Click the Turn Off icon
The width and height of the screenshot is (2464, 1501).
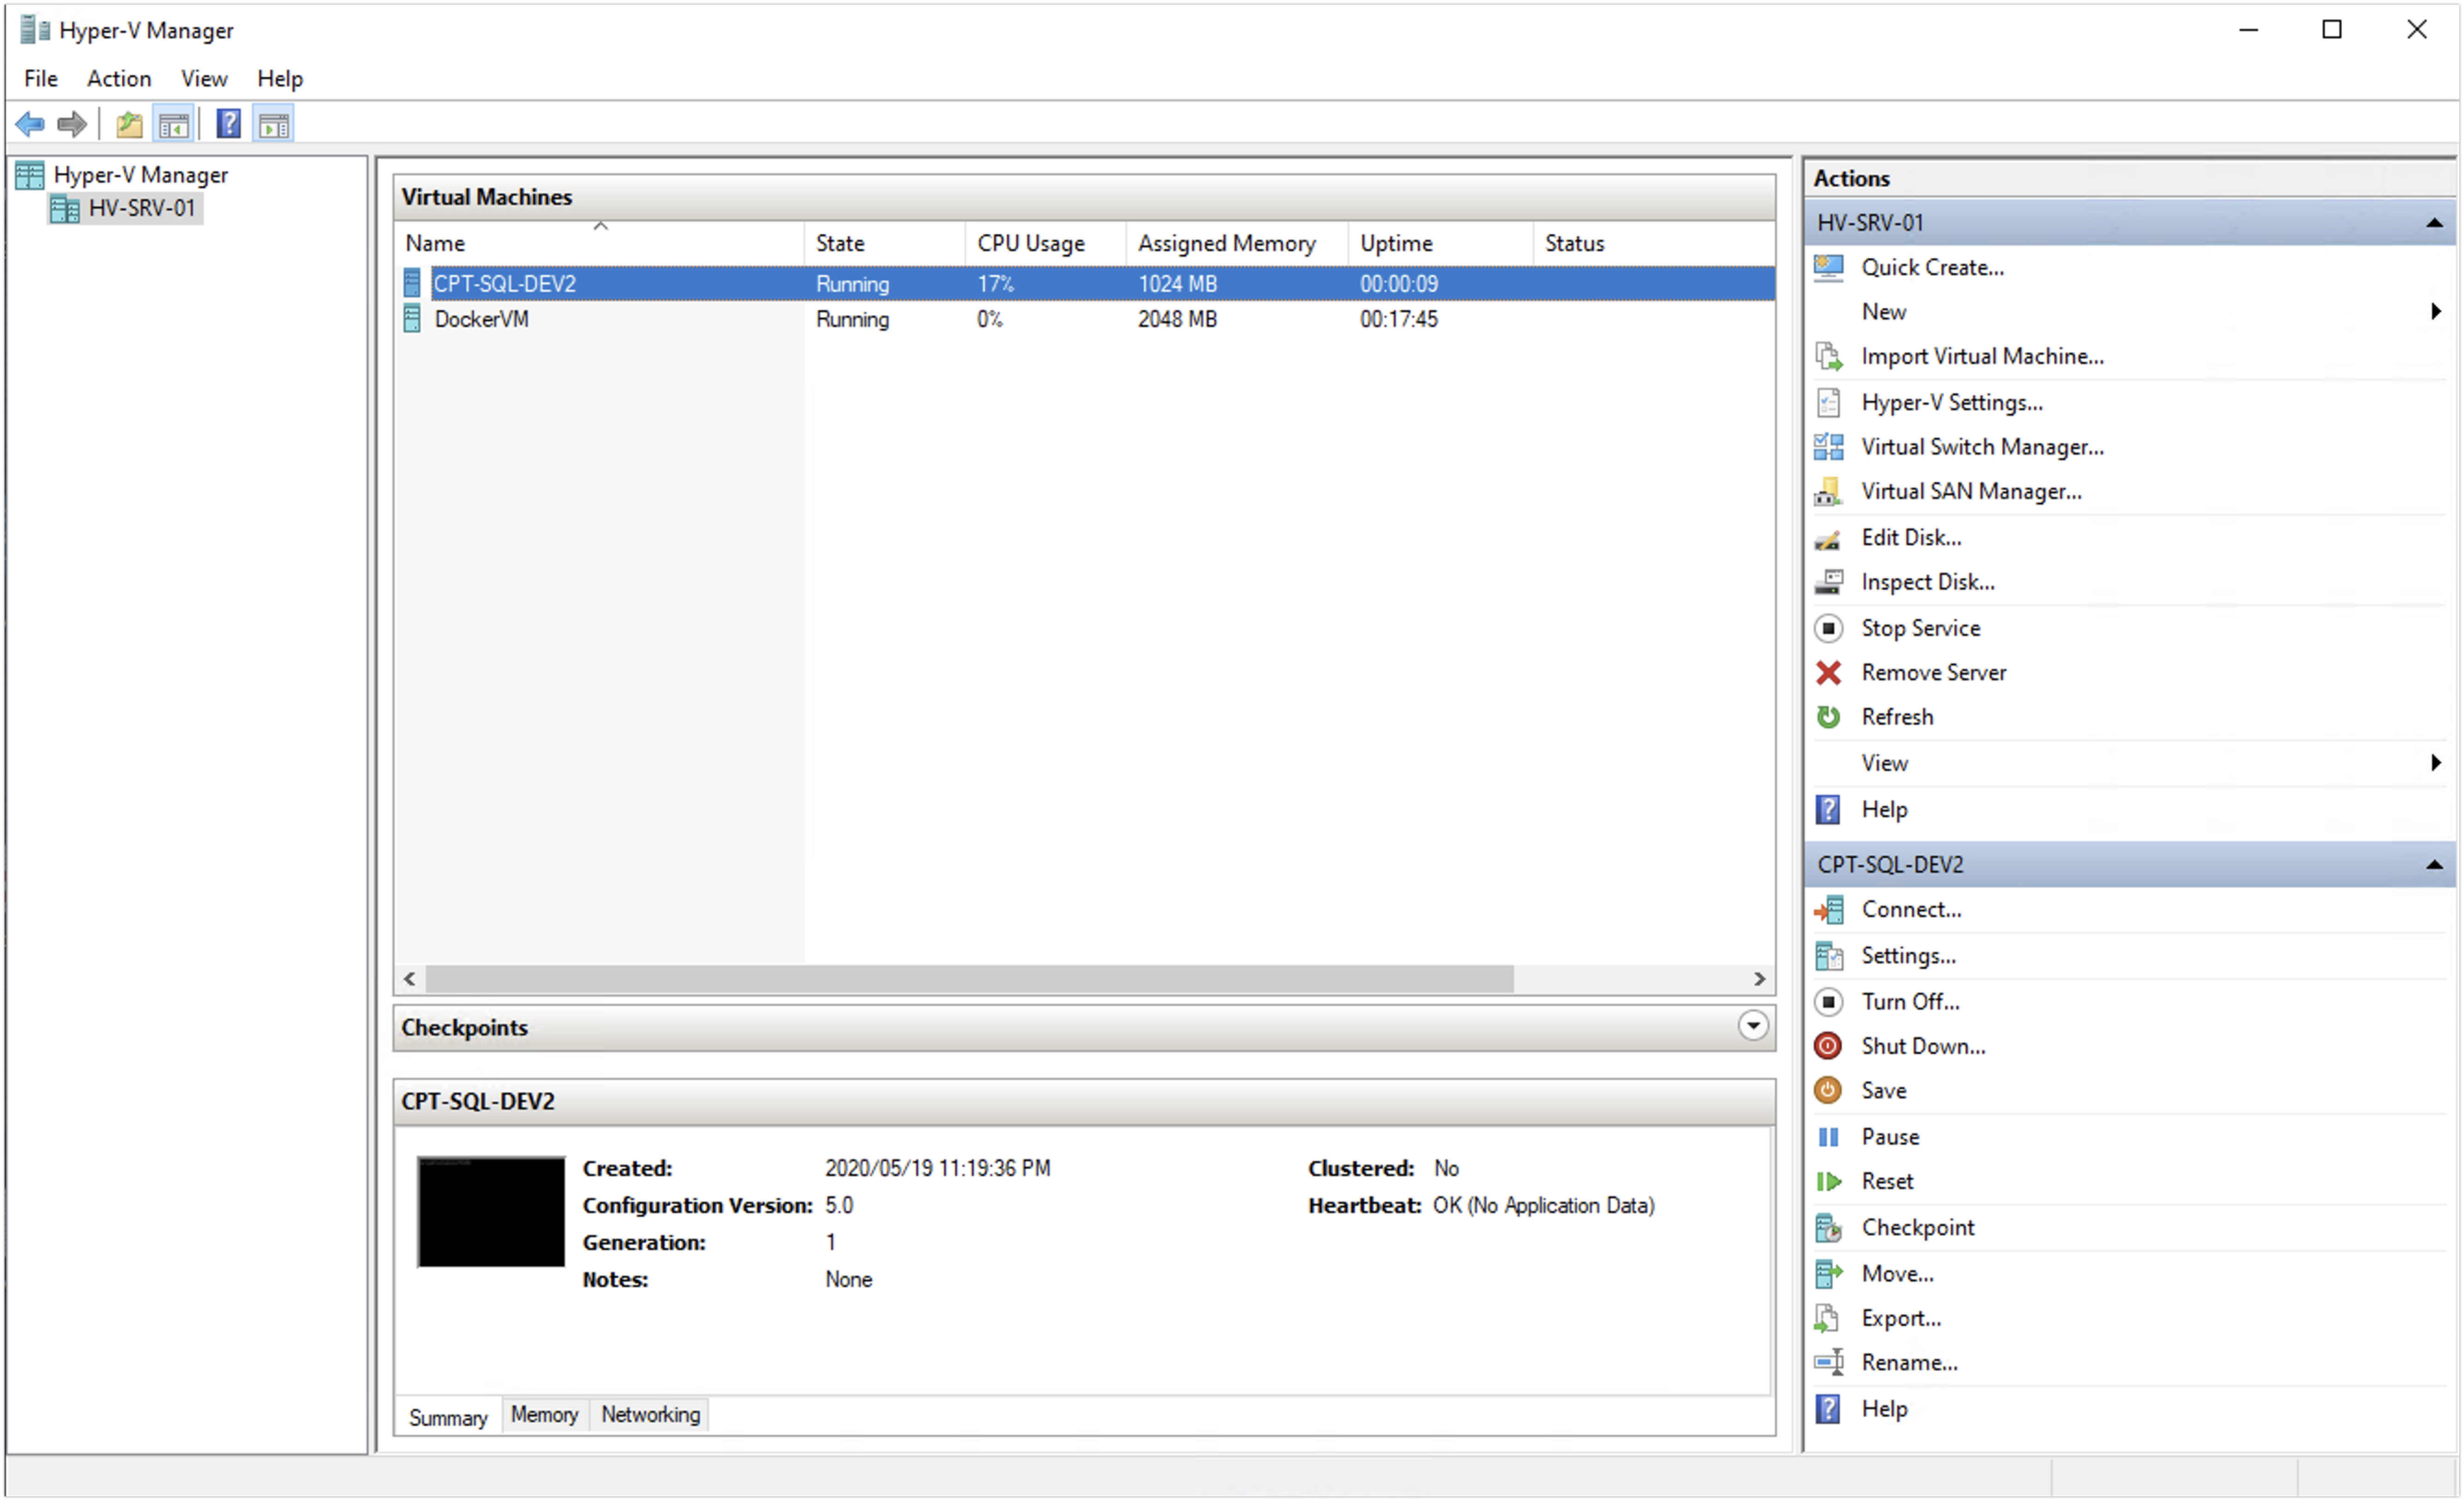tap(1829, 1003)
